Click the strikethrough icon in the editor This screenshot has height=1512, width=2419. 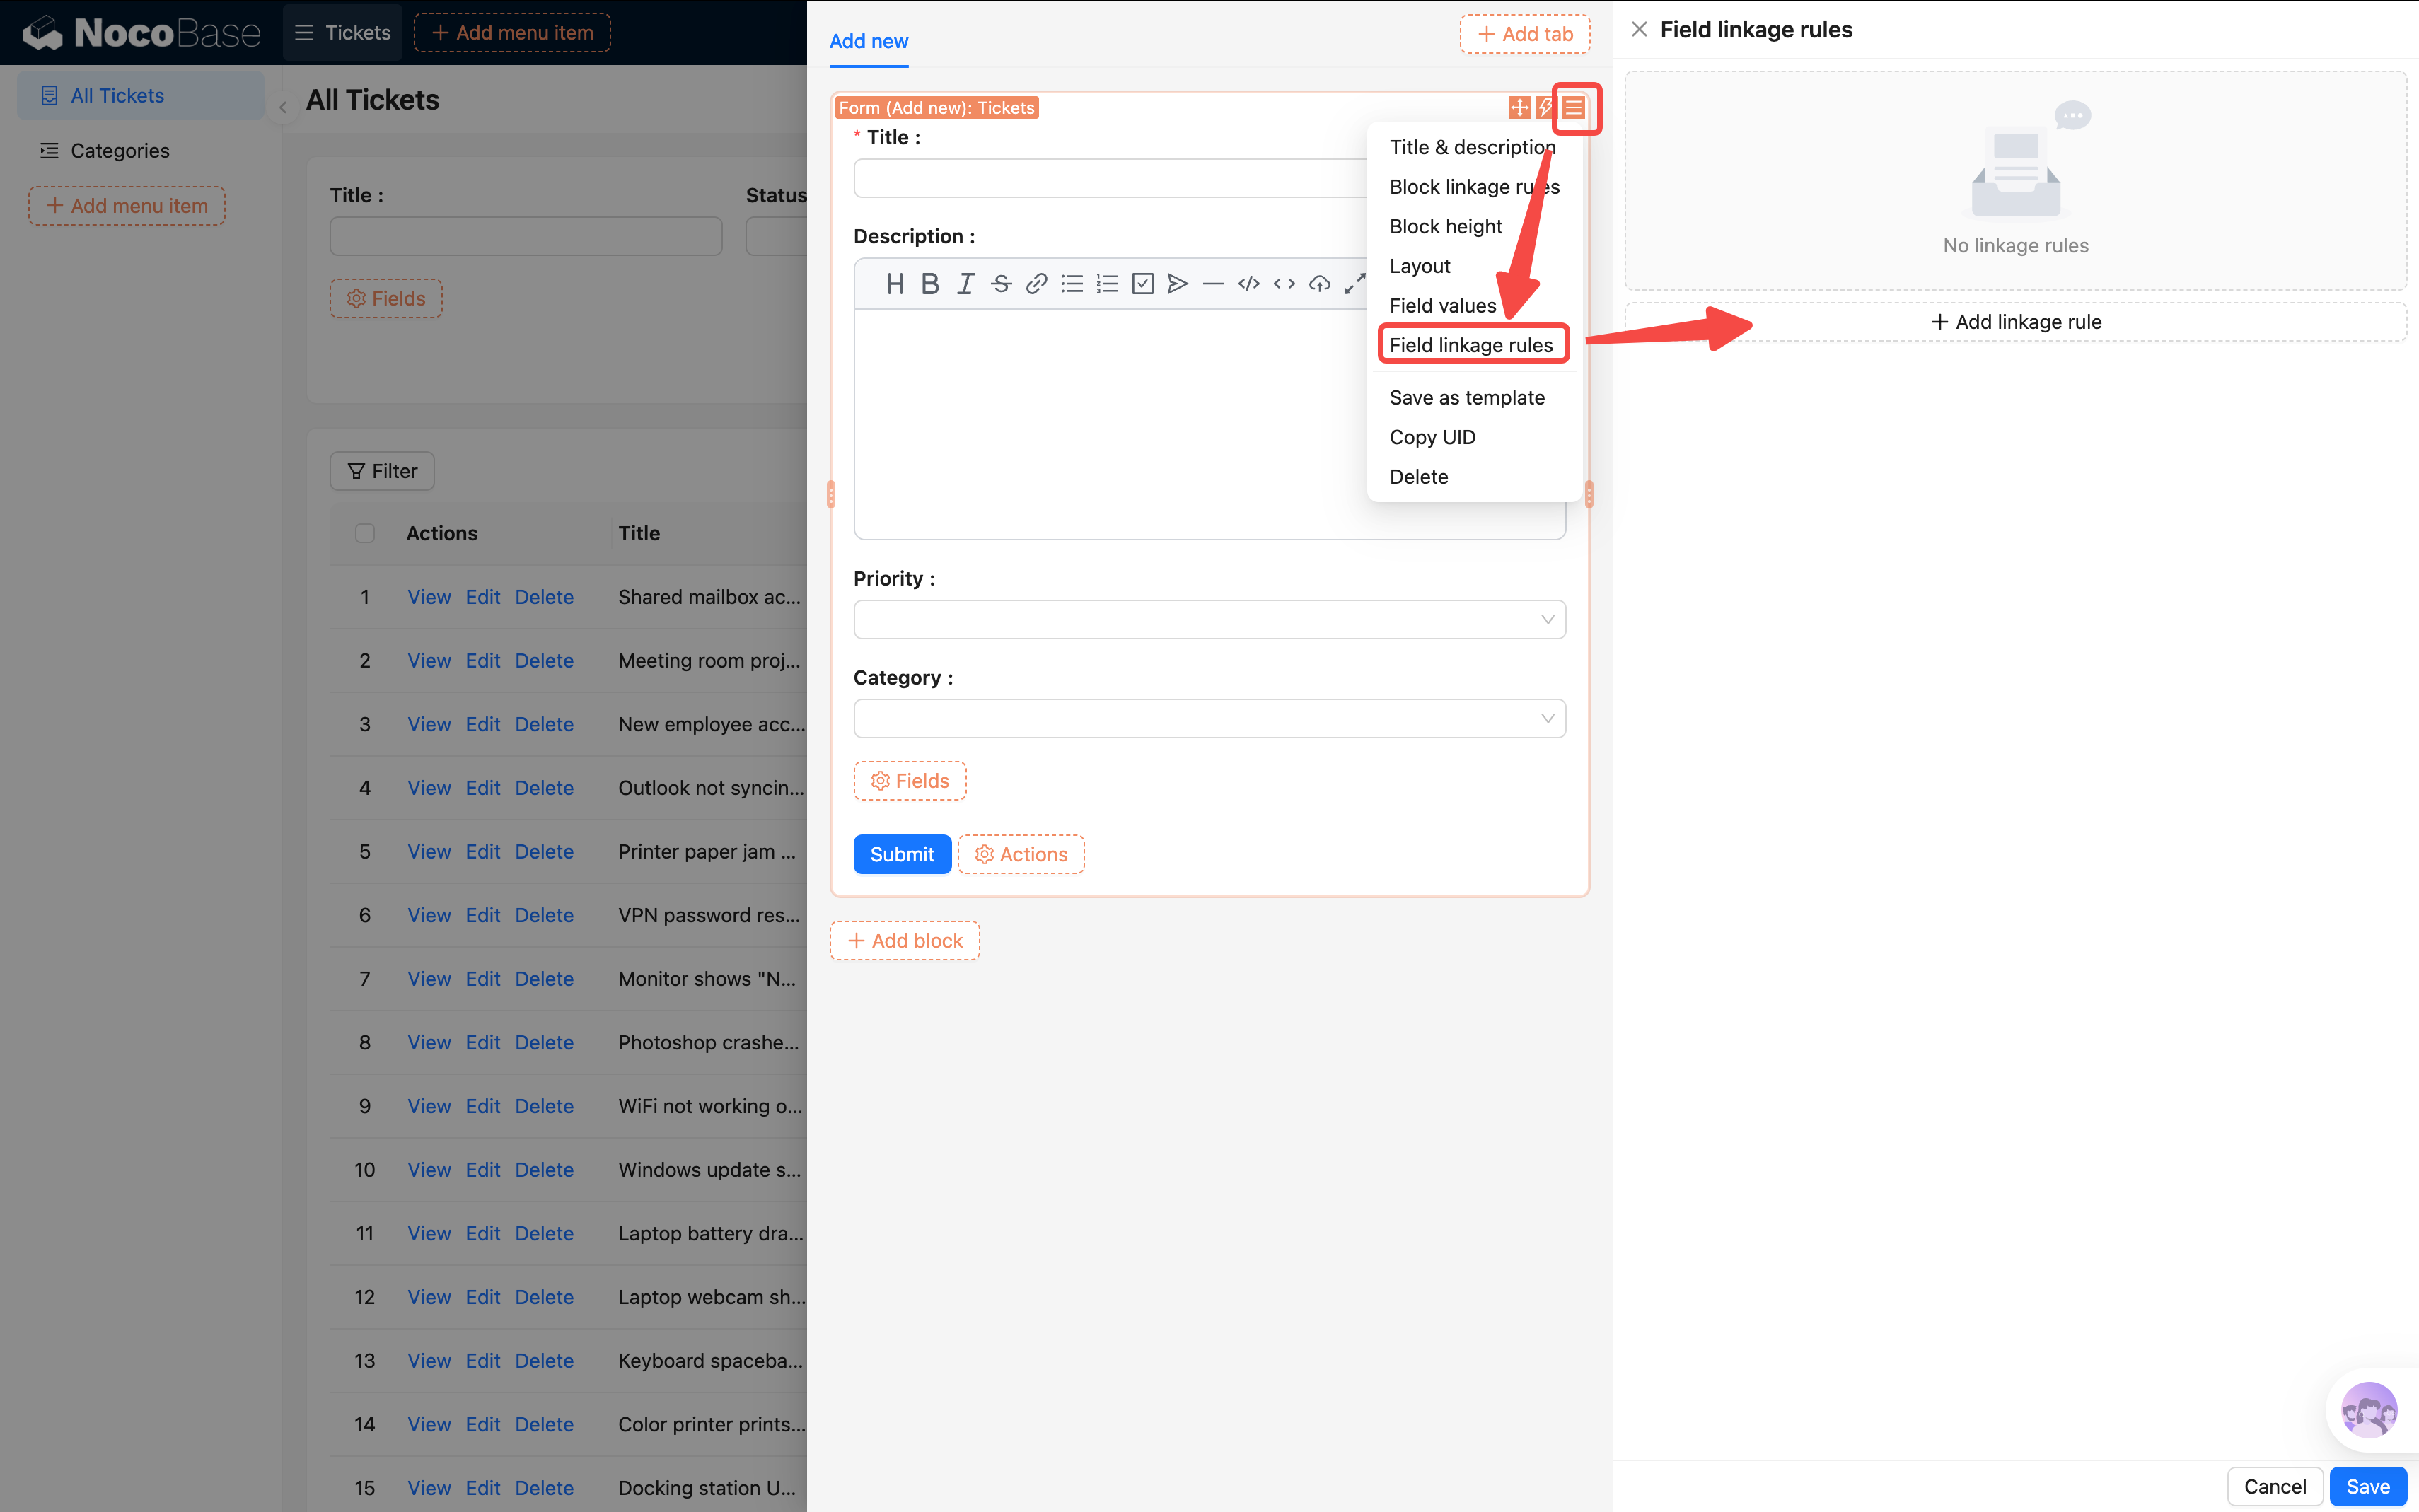click(x=1001, y=284)
